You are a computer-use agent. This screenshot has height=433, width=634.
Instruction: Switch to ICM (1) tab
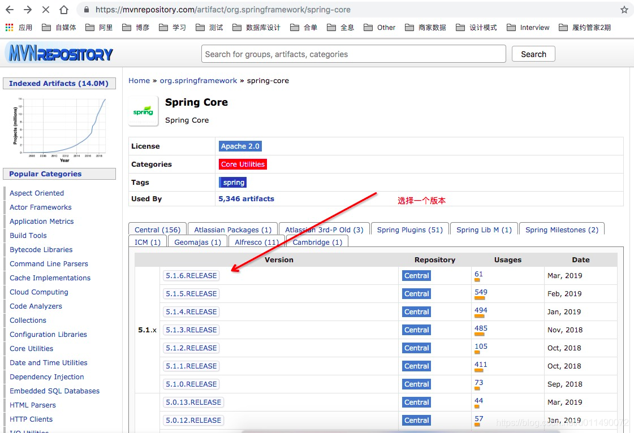(148, 242)
